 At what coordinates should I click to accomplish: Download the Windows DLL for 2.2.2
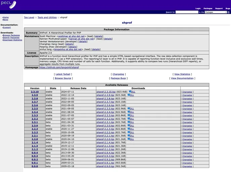pyautogui.click(x=131, y=132)
